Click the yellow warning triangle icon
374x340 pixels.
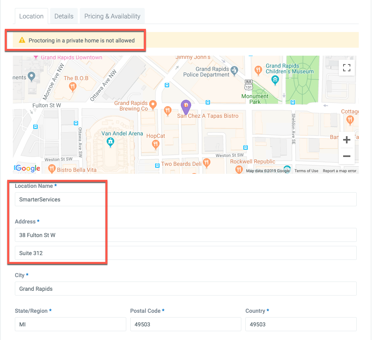click(22, 40)
